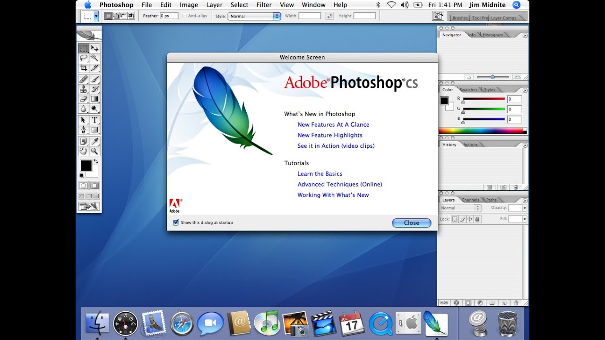Switch to the Channels tab

click(470, 200)
